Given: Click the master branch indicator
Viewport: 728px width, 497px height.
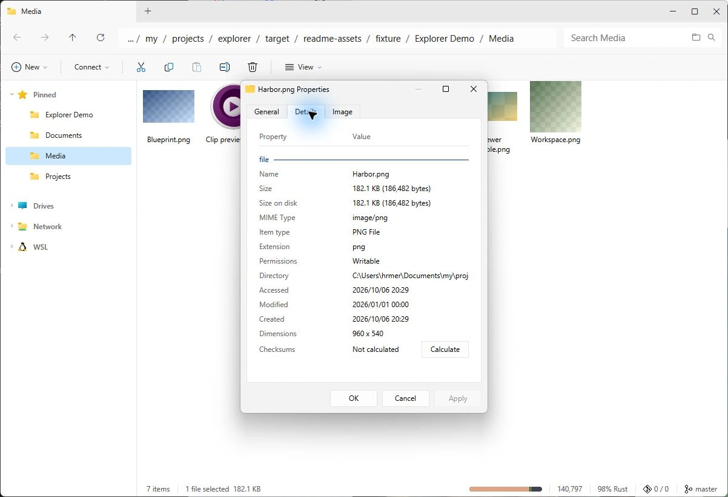Looking at the screenshot, I should 701,489.
